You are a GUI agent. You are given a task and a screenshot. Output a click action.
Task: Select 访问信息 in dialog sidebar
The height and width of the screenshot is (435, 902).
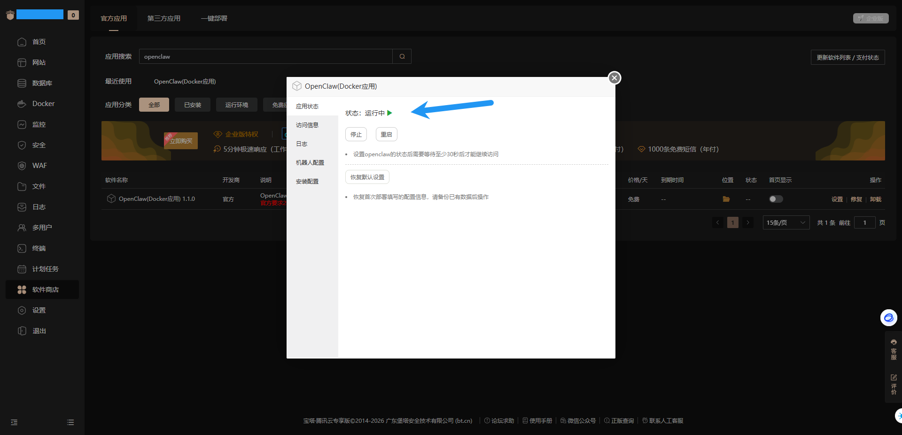[307, 125]
